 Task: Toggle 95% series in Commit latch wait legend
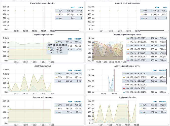click(145, 14)
